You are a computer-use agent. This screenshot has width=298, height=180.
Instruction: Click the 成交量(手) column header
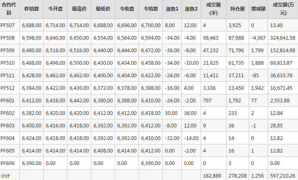(214, 9)
